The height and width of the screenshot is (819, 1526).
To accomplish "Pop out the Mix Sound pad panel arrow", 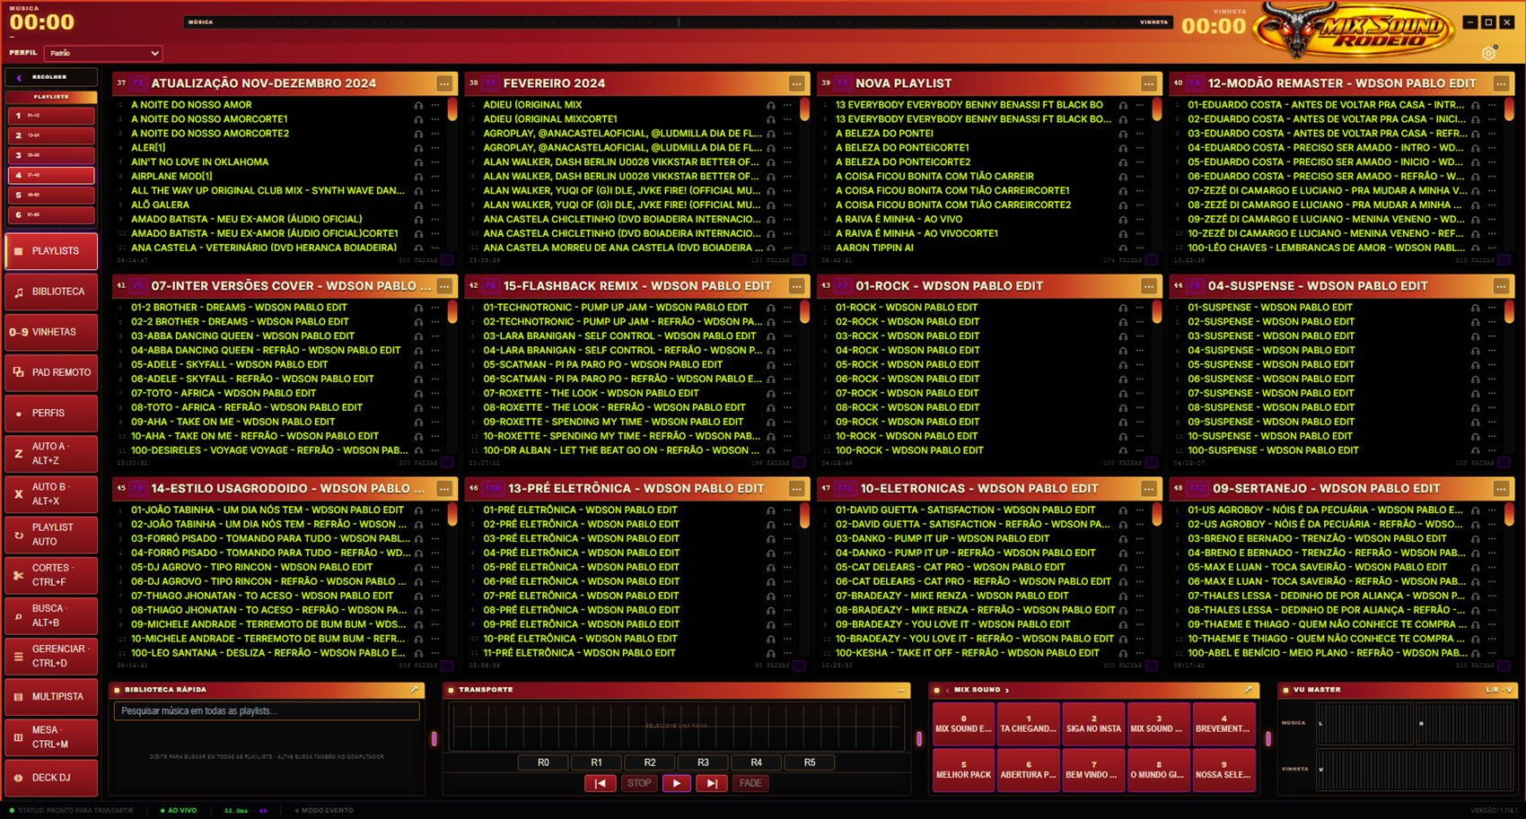I will click(1248, 690).
